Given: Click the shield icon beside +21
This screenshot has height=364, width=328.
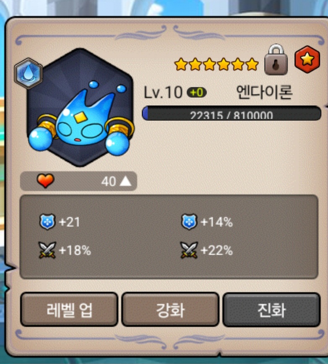Looking at the screenshot, I should (47, 222).
